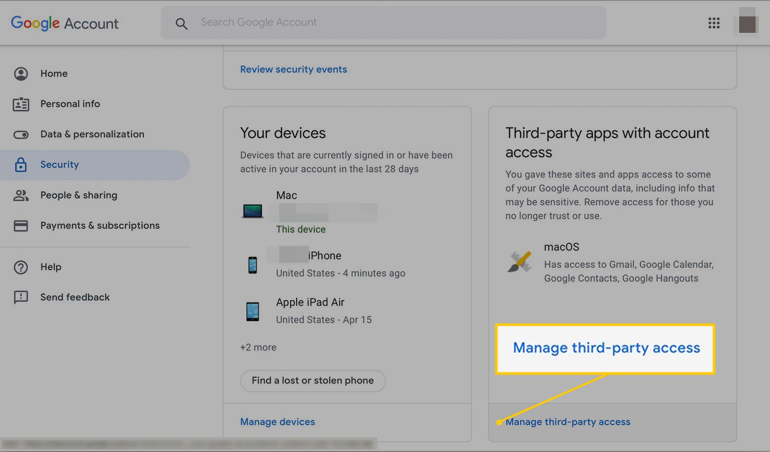The width and height of the screenshot is (770, 452).
Task: Select the Mac device name
Action: click(286, 195)
